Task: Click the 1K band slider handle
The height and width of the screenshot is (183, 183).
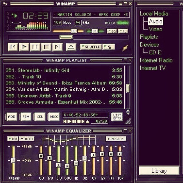Action: pos(76,163)
